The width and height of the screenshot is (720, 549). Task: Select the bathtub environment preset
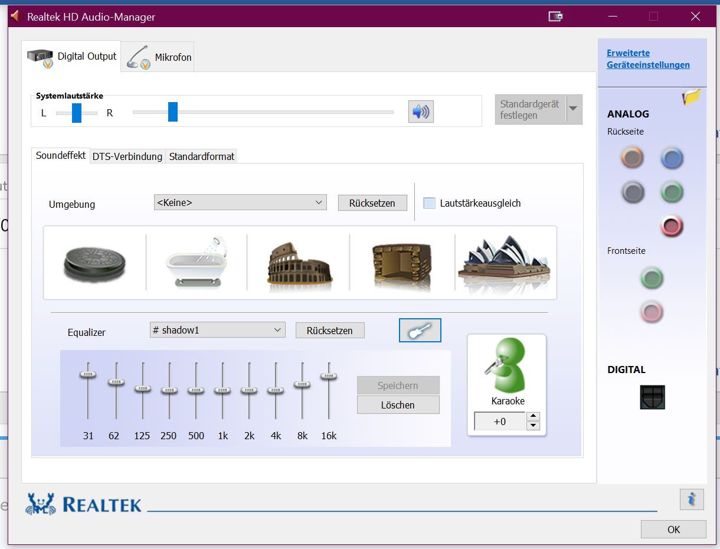point(197,262)
